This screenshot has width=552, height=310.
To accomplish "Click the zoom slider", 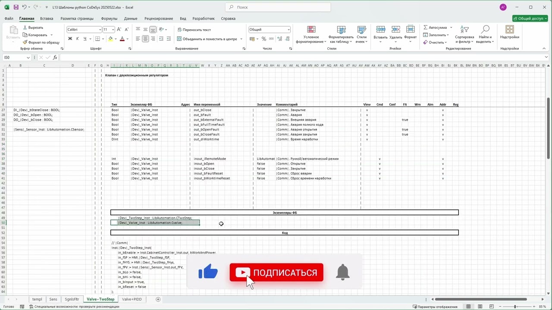I will pos(515,307).
